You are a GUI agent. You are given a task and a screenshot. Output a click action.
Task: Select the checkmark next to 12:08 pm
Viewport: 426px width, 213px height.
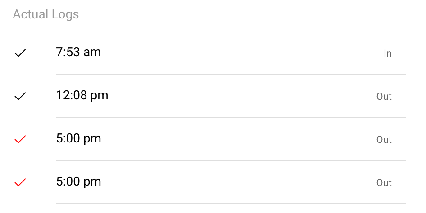(x=20, y=97)
